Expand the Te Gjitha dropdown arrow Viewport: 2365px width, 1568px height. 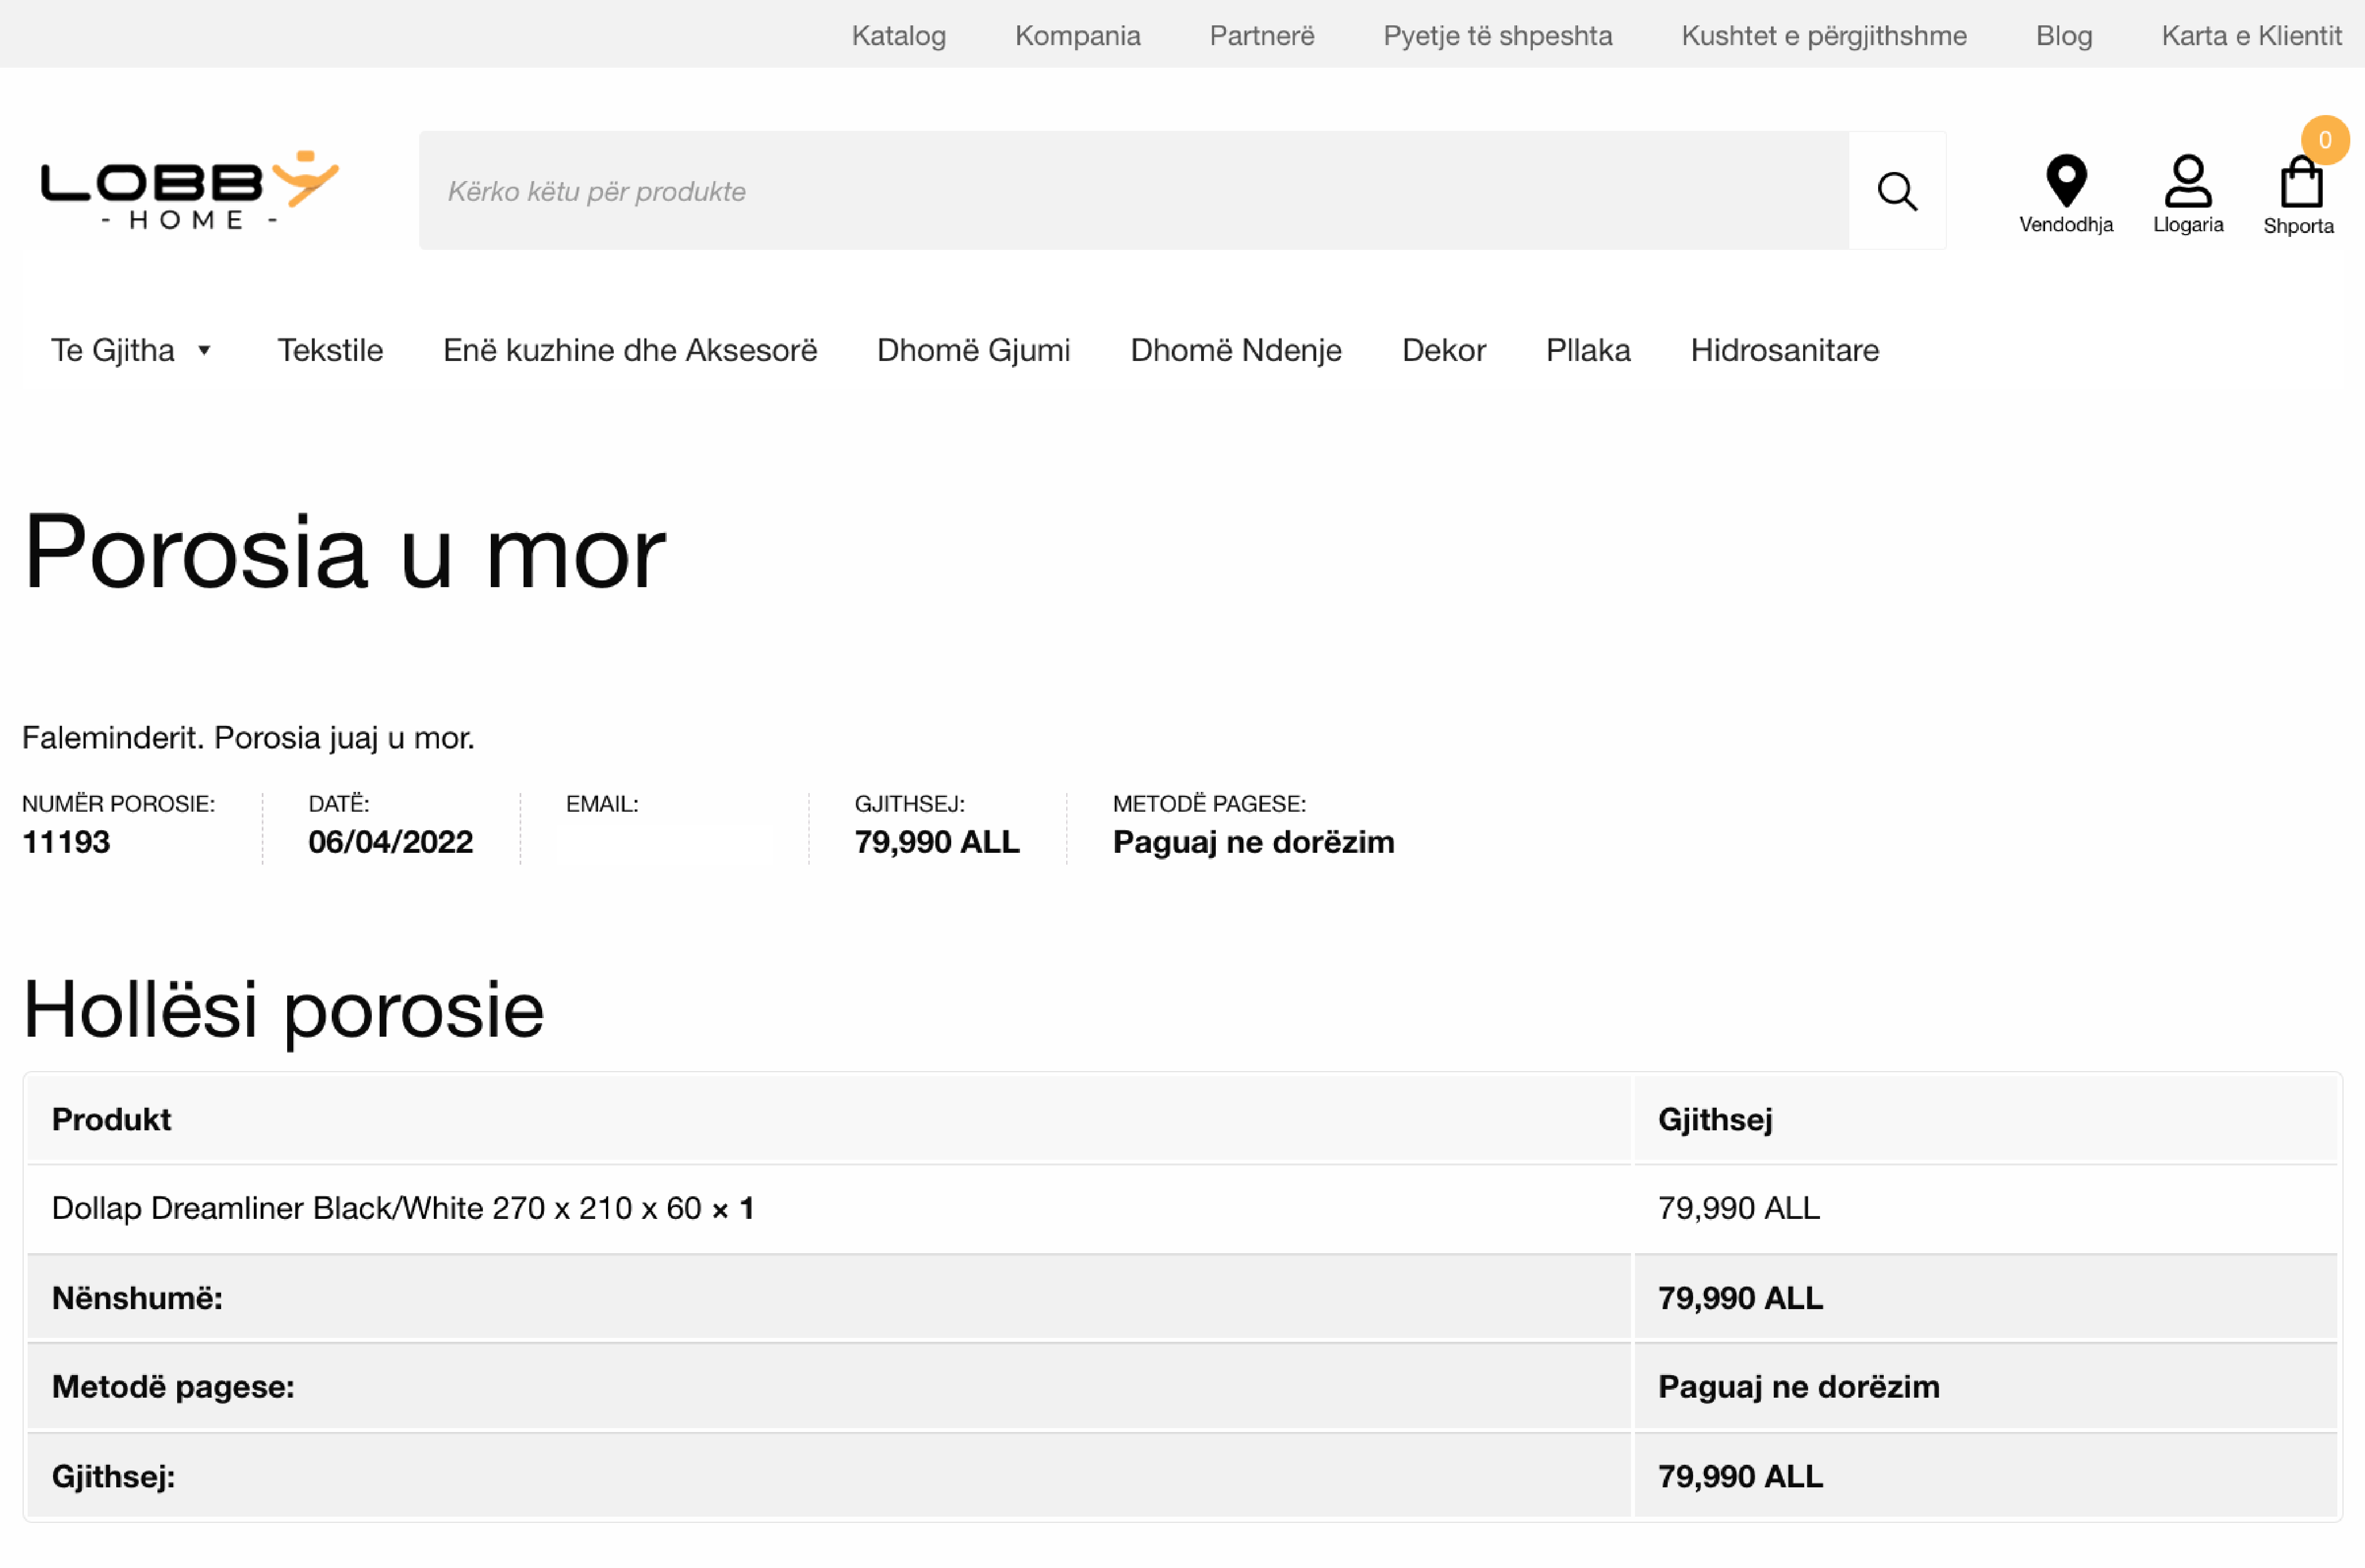(204, 350)
